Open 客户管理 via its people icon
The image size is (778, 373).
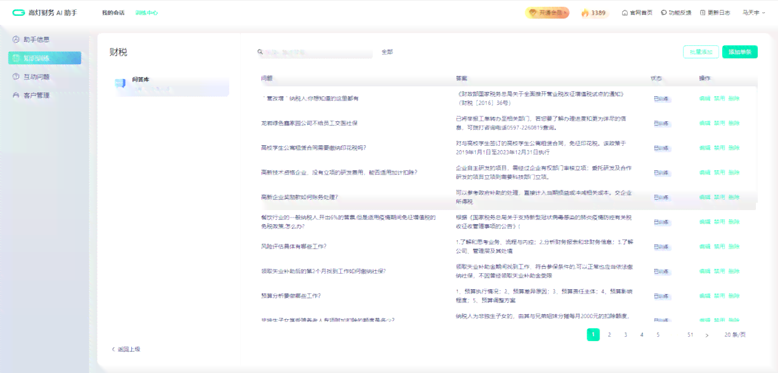point(16,96)
